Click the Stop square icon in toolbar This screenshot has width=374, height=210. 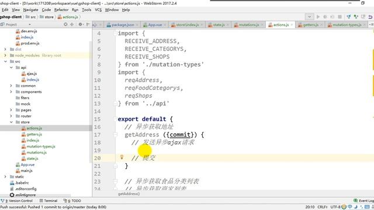[x=340, y=17]
